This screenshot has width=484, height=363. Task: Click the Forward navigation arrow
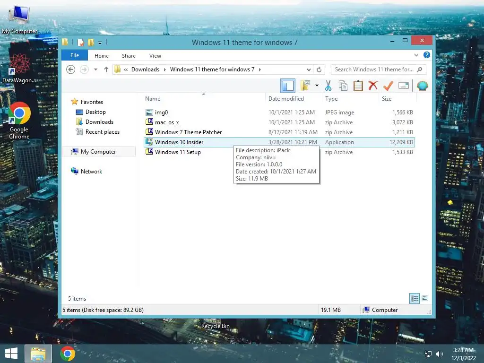[x=84, y=69]
